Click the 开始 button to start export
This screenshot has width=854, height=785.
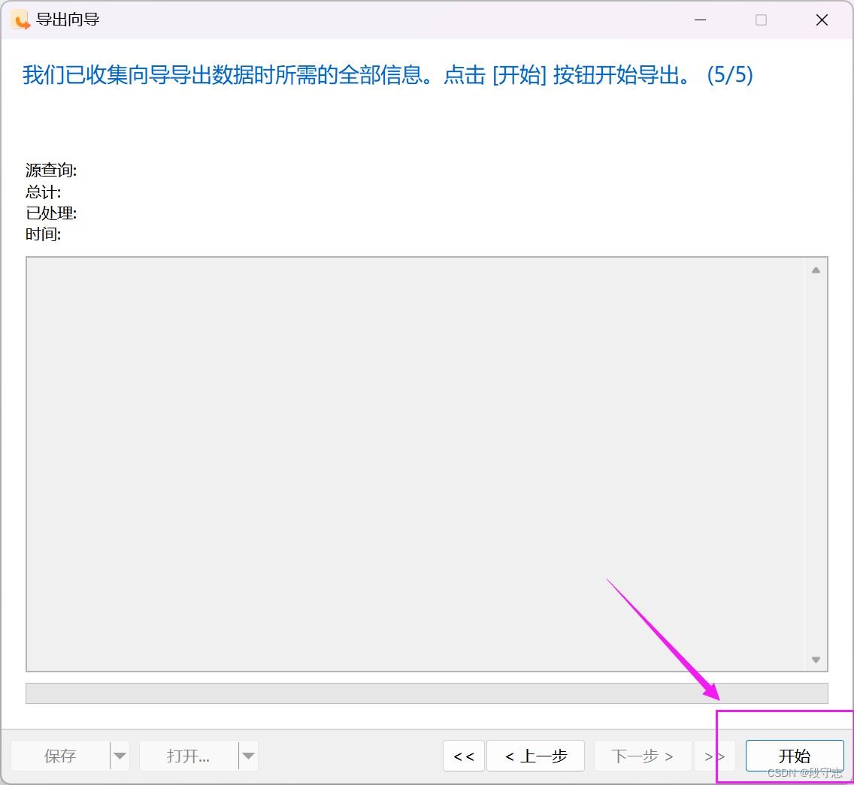pyautogui.click(x=794, y=756)
